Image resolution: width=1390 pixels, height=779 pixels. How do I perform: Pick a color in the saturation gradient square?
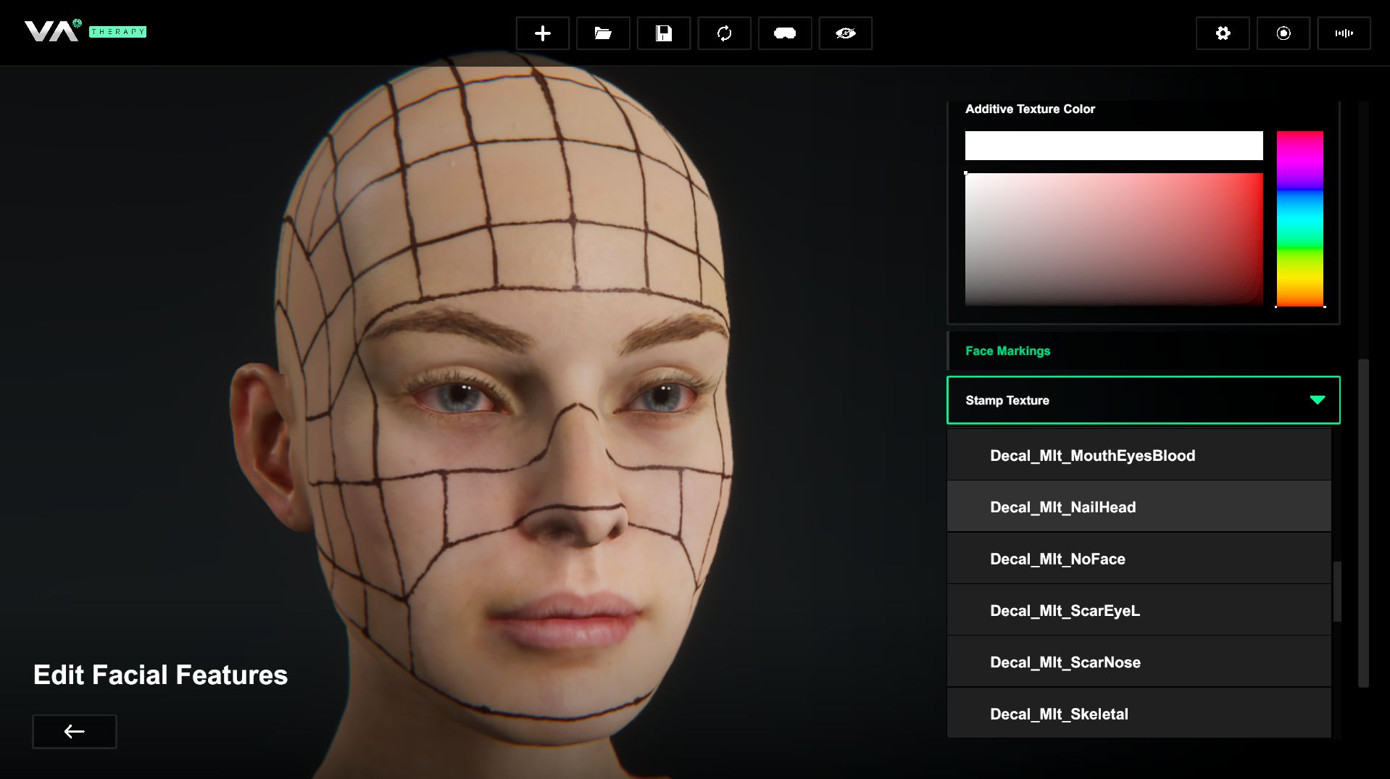[x=1113, y=239]
